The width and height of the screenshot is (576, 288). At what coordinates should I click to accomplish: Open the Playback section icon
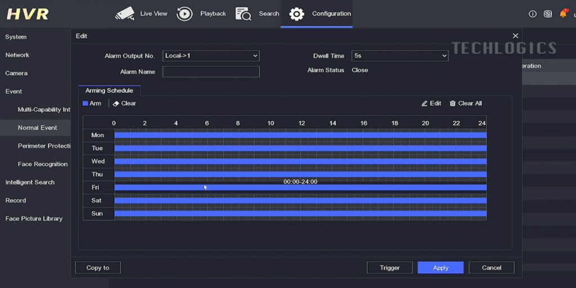184,13
